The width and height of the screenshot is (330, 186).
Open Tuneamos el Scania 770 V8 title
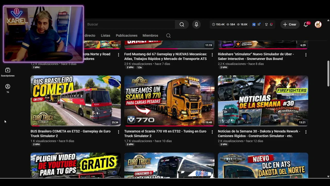165,134
